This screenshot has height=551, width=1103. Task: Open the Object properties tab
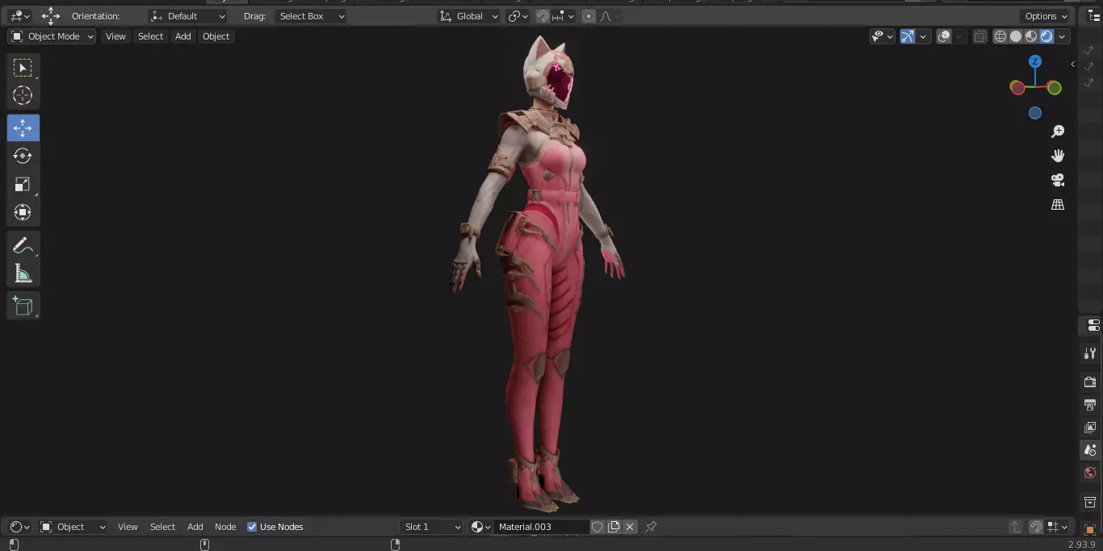[x=1091, y=529]
